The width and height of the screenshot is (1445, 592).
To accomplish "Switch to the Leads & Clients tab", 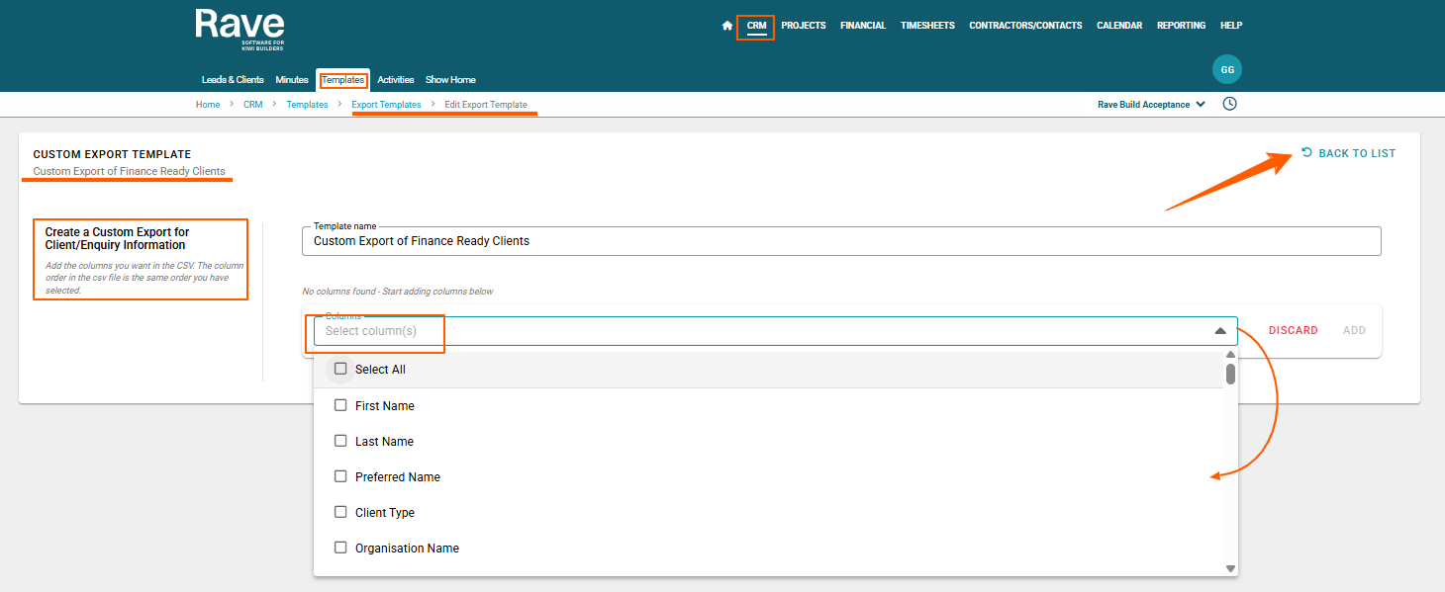I will pyautogui.click(x=233, y=80).
